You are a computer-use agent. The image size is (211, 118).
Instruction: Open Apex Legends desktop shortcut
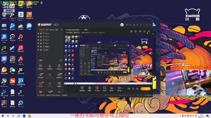(21, 61)
